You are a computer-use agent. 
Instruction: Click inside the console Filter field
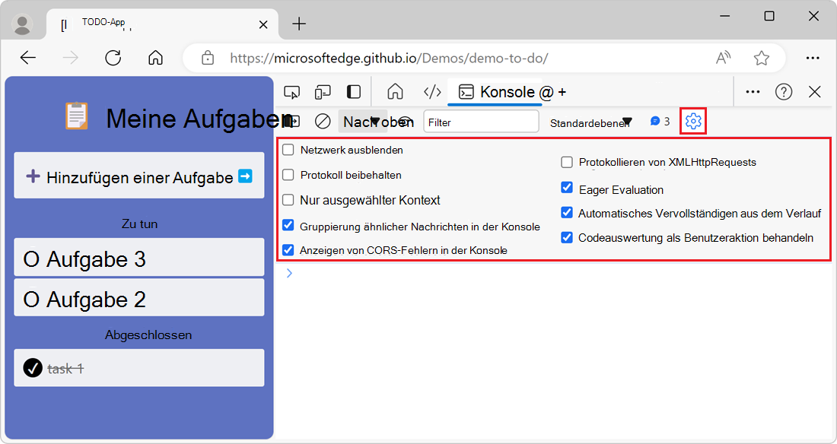(481, 120)
